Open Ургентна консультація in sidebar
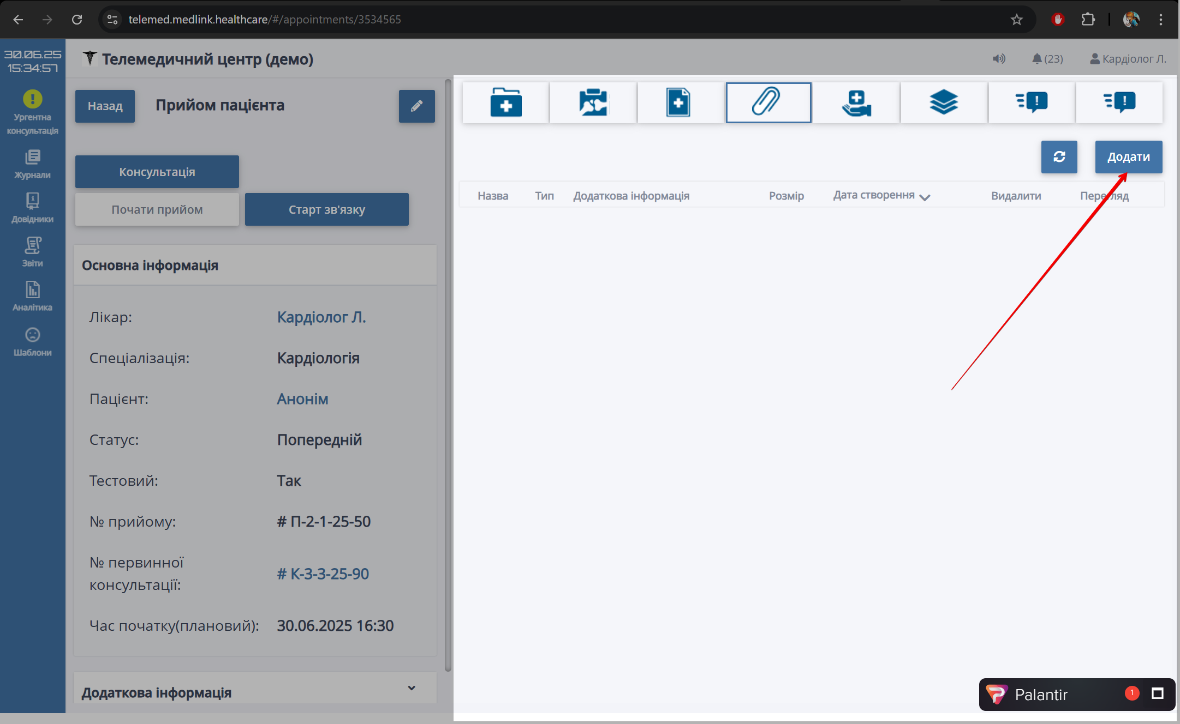This screenshot has height=724, width=1180. point(33,112)
